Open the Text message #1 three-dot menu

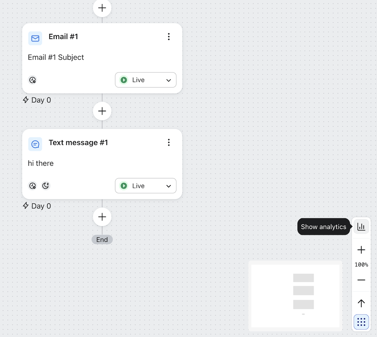click(169, 143)
